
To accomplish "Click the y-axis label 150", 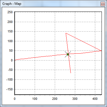I will pos(10,32).
